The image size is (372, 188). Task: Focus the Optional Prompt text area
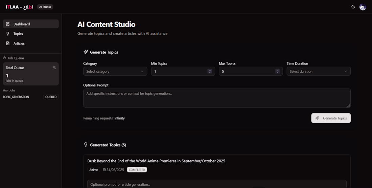click(x=216, y=98)
